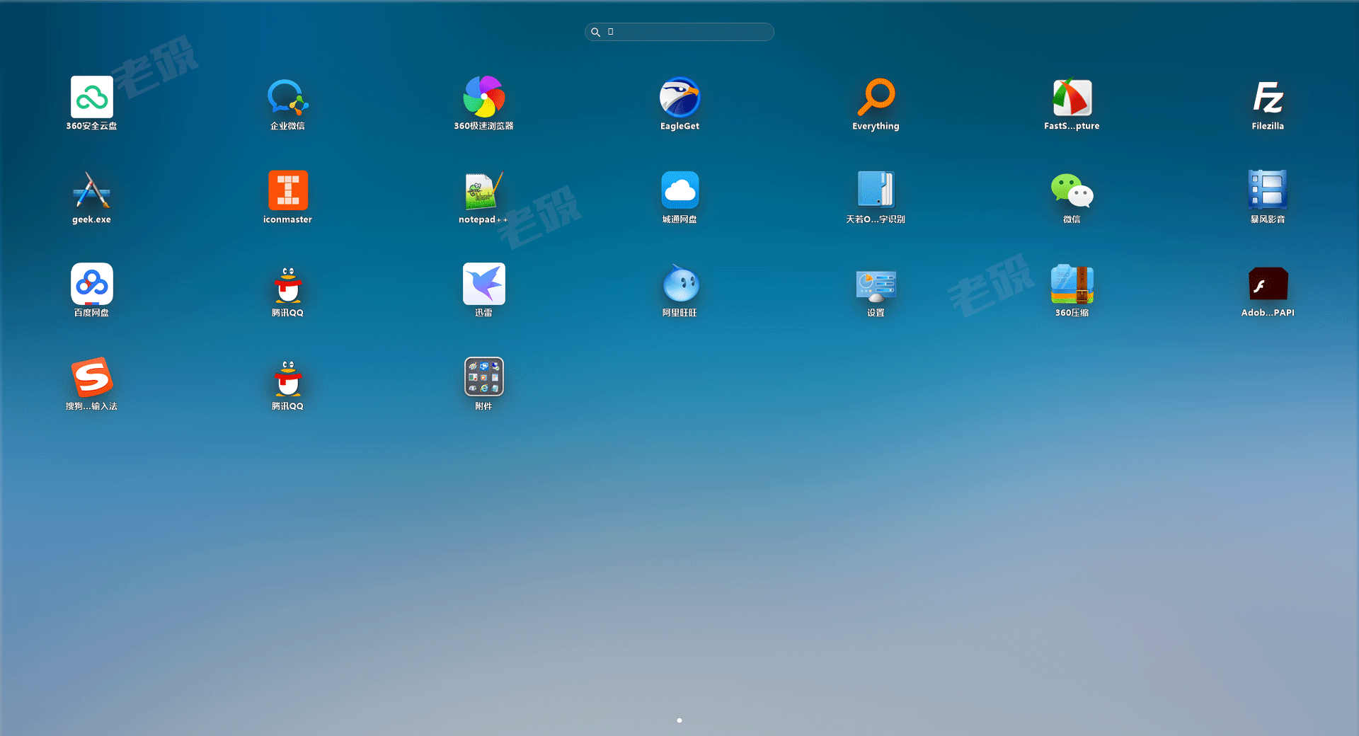The width and height of the screenshot is (1359, 736).
Task: Select the page indicator dot at bottom
Action: 679,720
